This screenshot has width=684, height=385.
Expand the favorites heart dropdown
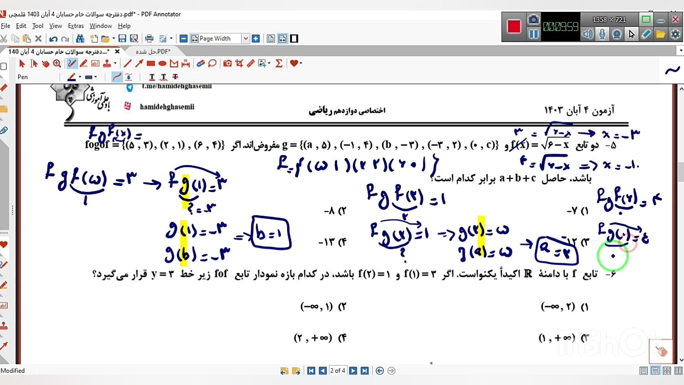(x=301, y=63)
